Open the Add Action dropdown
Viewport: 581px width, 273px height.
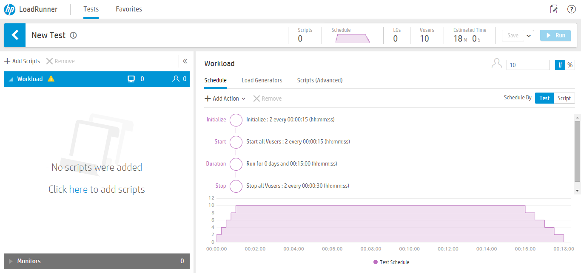(x=225, y=99)
